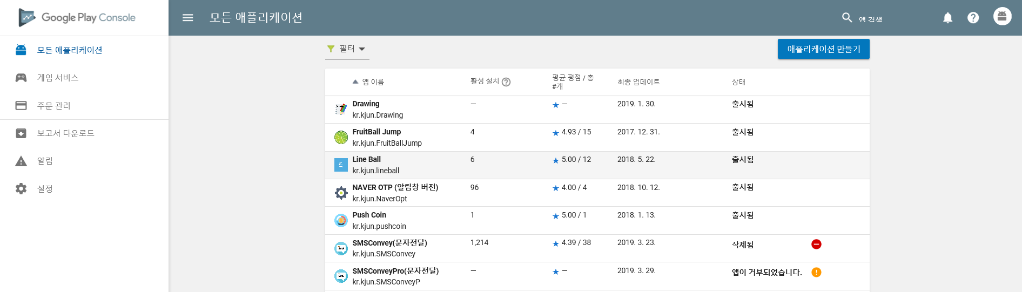Toggle sort arrow beside 앱 이름

355,82
